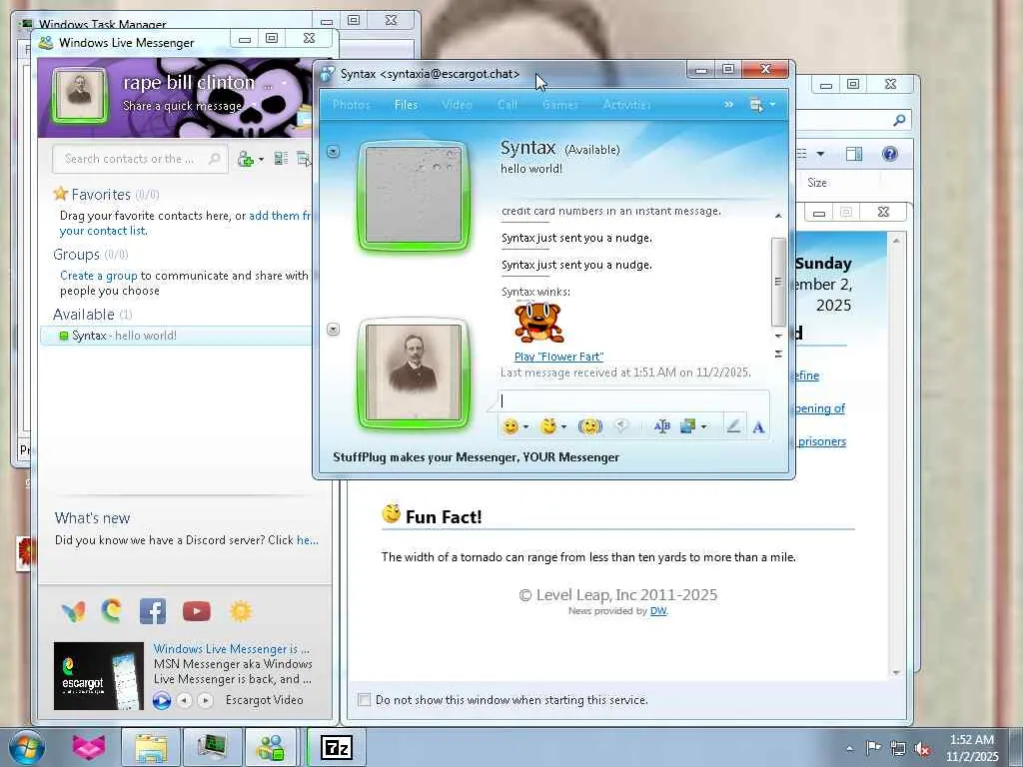Screen dimensions: 1023x767
Task: Expand add contact dropdown arrow
Action: 261,159
